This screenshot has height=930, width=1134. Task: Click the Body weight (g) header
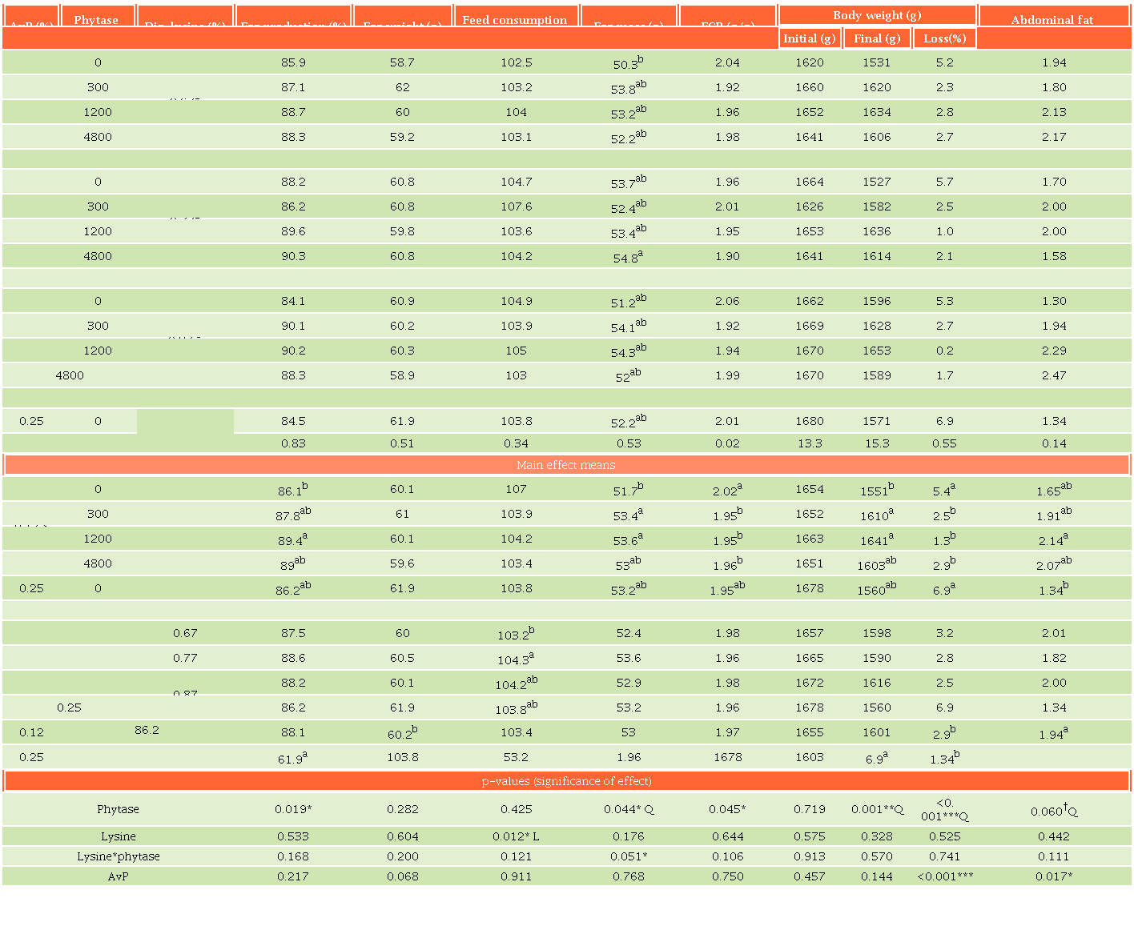tap(877, 15)
